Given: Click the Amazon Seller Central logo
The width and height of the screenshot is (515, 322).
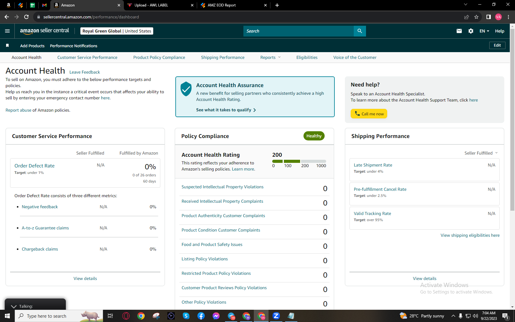Looking at the screenshot, I should (x=44, y=31).
